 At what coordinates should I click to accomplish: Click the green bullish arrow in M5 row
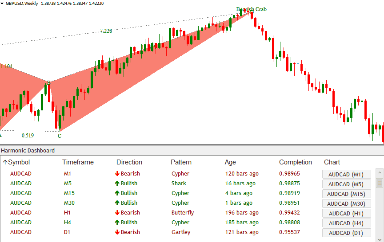click(x=117, y=183)
